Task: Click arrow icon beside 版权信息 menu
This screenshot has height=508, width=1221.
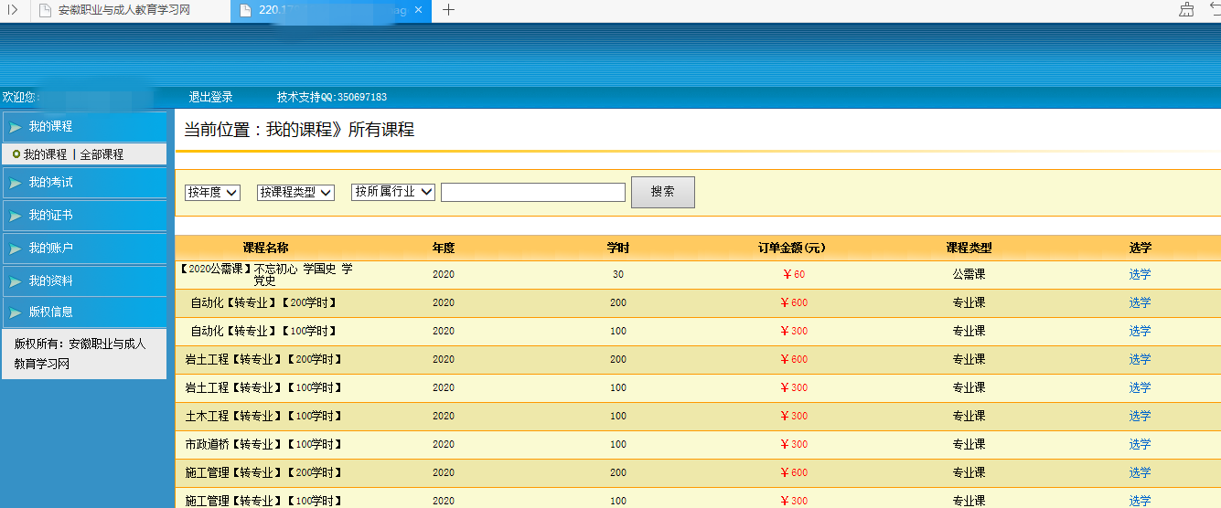Action: (16, 312)
